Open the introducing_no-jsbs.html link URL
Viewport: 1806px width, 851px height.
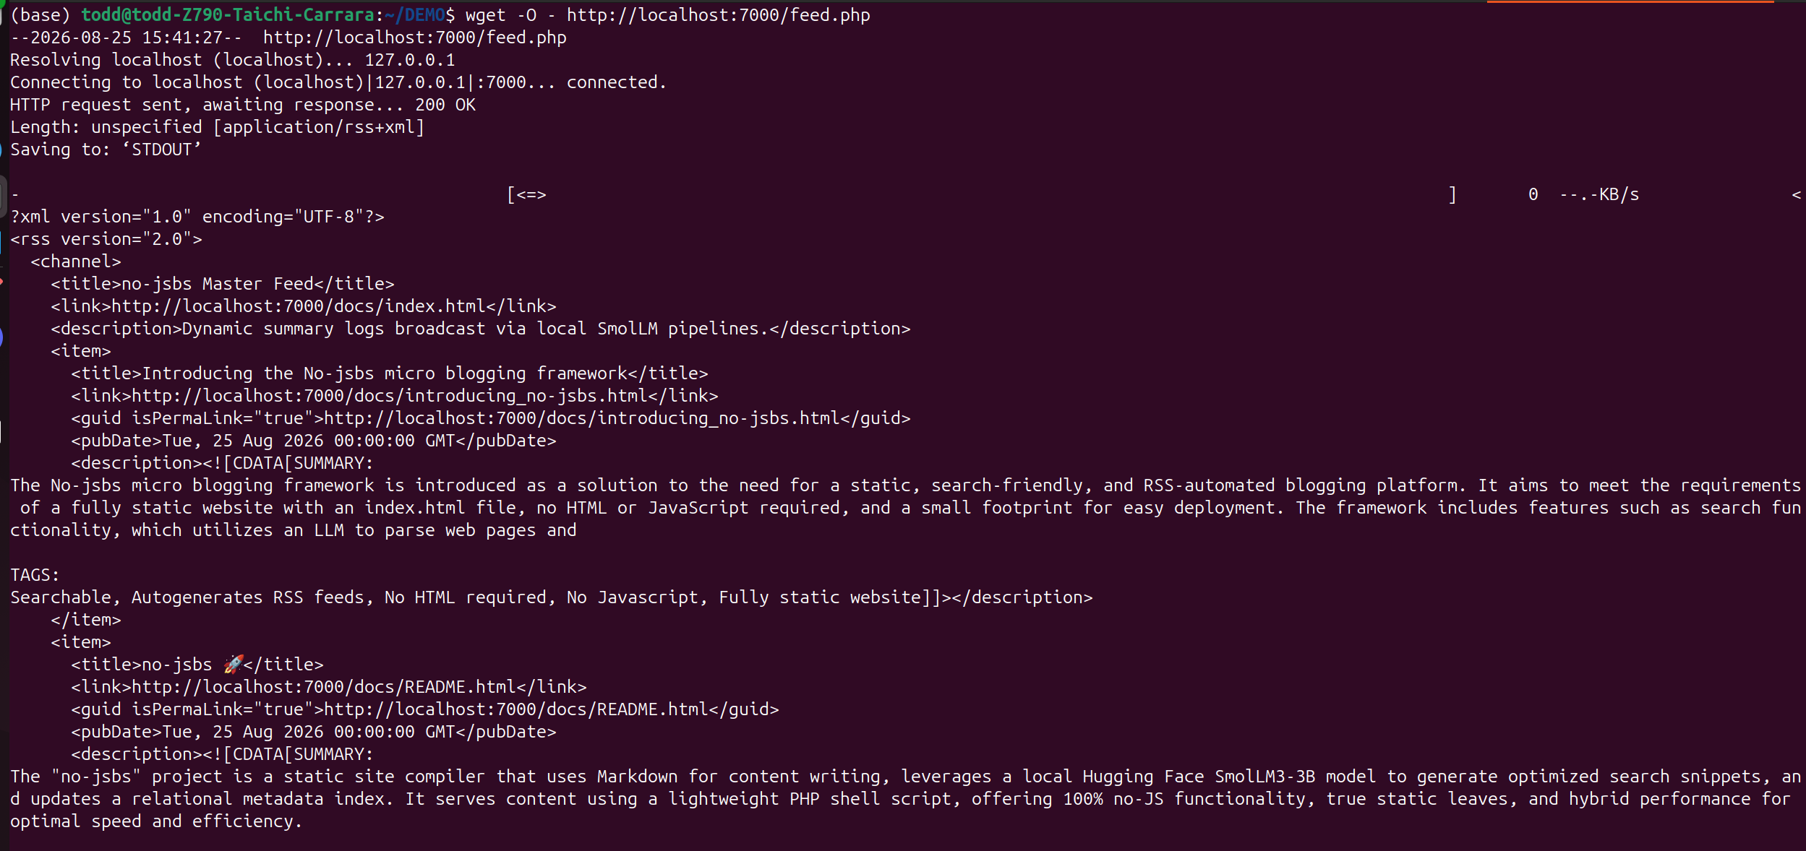point(390,396)
